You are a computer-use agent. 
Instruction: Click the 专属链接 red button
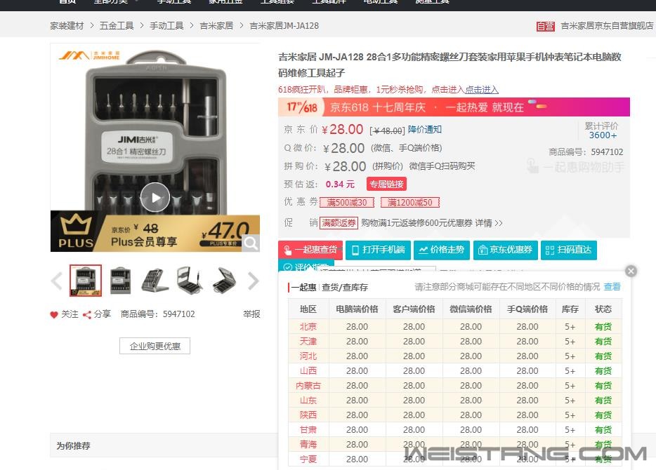[x=386, y=184]
